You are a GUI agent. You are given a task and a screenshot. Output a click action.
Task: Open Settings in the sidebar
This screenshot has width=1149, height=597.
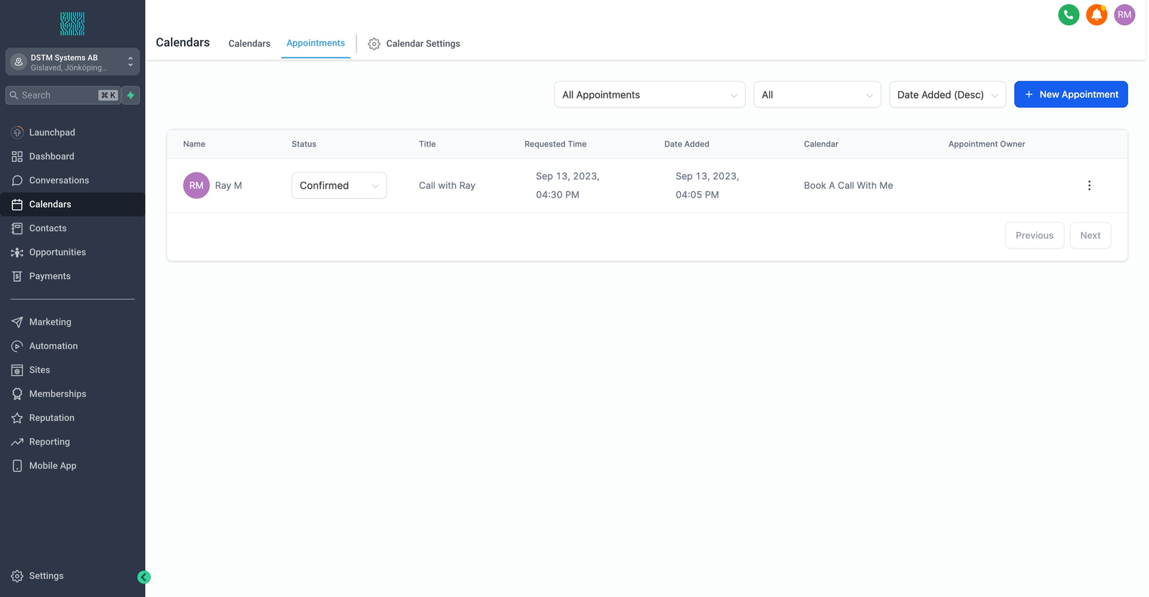[46, 576]
